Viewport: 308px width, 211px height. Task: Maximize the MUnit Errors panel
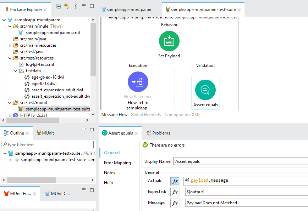pos(92,190)
